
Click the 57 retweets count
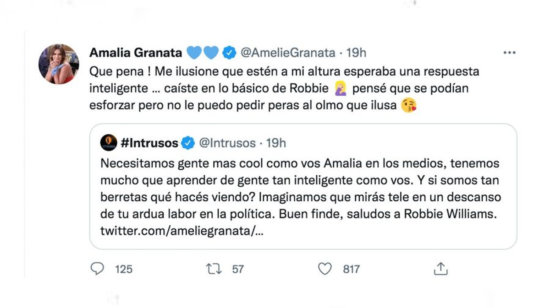coord(238,269)
